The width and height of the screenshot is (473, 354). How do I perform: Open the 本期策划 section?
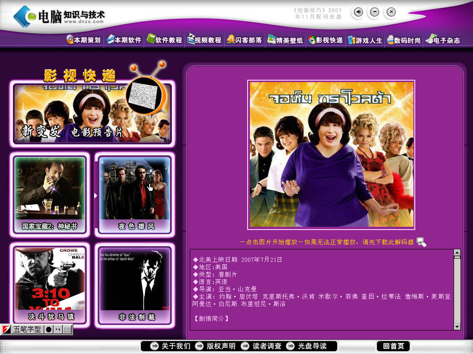84,40
